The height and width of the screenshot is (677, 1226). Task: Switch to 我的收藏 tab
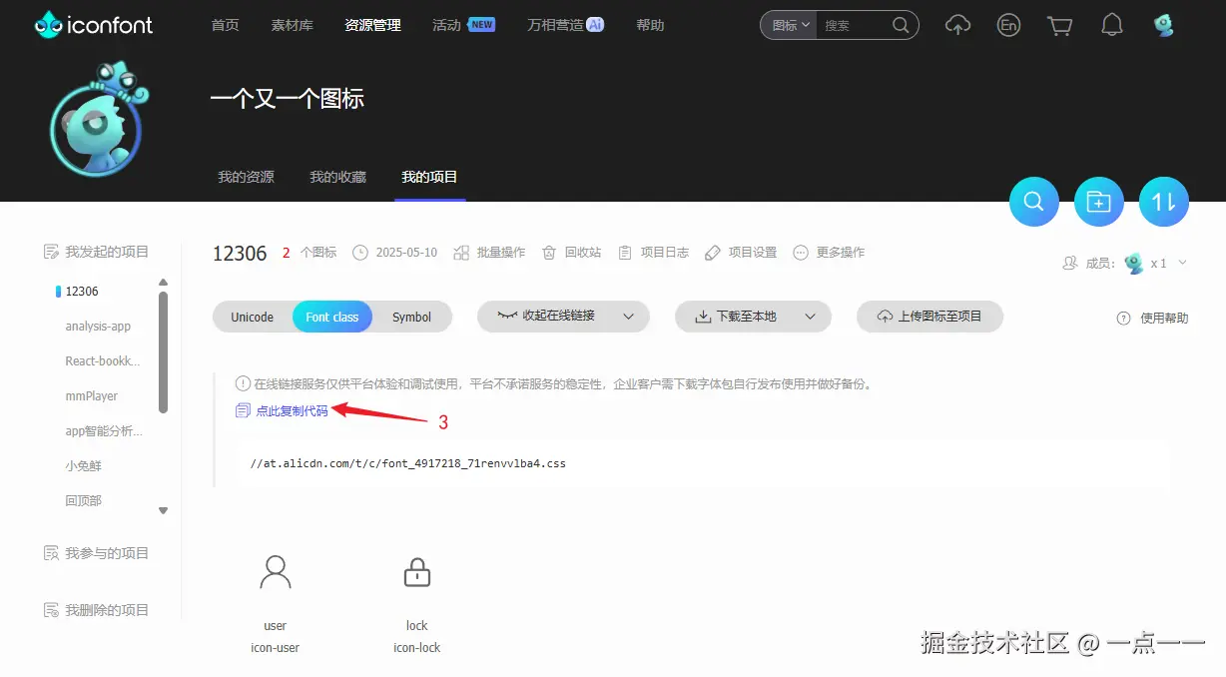337,177
